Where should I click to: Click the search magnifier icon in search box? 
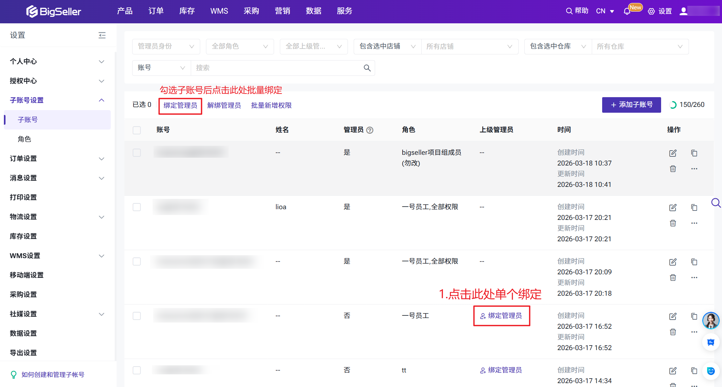click(x=367, y=68)
